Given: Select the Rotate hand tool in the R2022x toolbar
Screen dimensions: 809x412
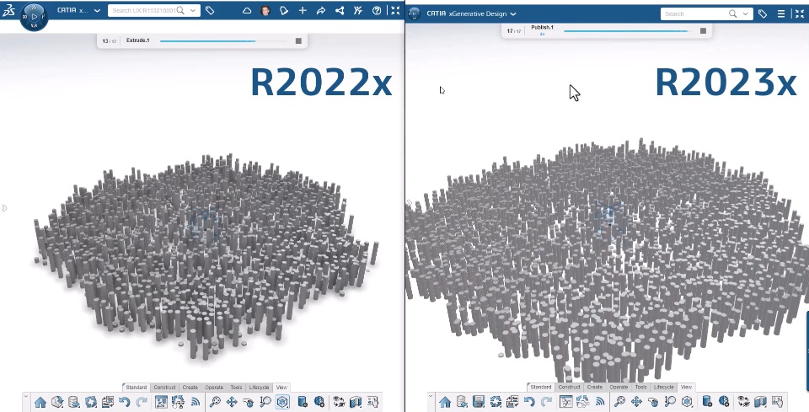Looking at the screenshot, I should (248, 402).
